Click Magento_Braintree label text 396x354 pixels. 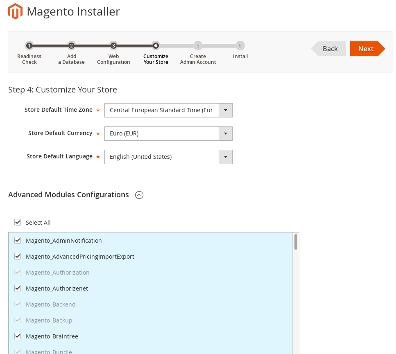tap(52, 336)
